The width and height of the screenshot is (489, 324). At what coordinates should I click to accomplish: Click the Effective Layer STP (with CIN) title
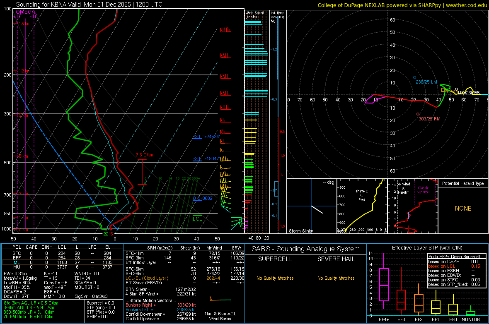[427, 248]
